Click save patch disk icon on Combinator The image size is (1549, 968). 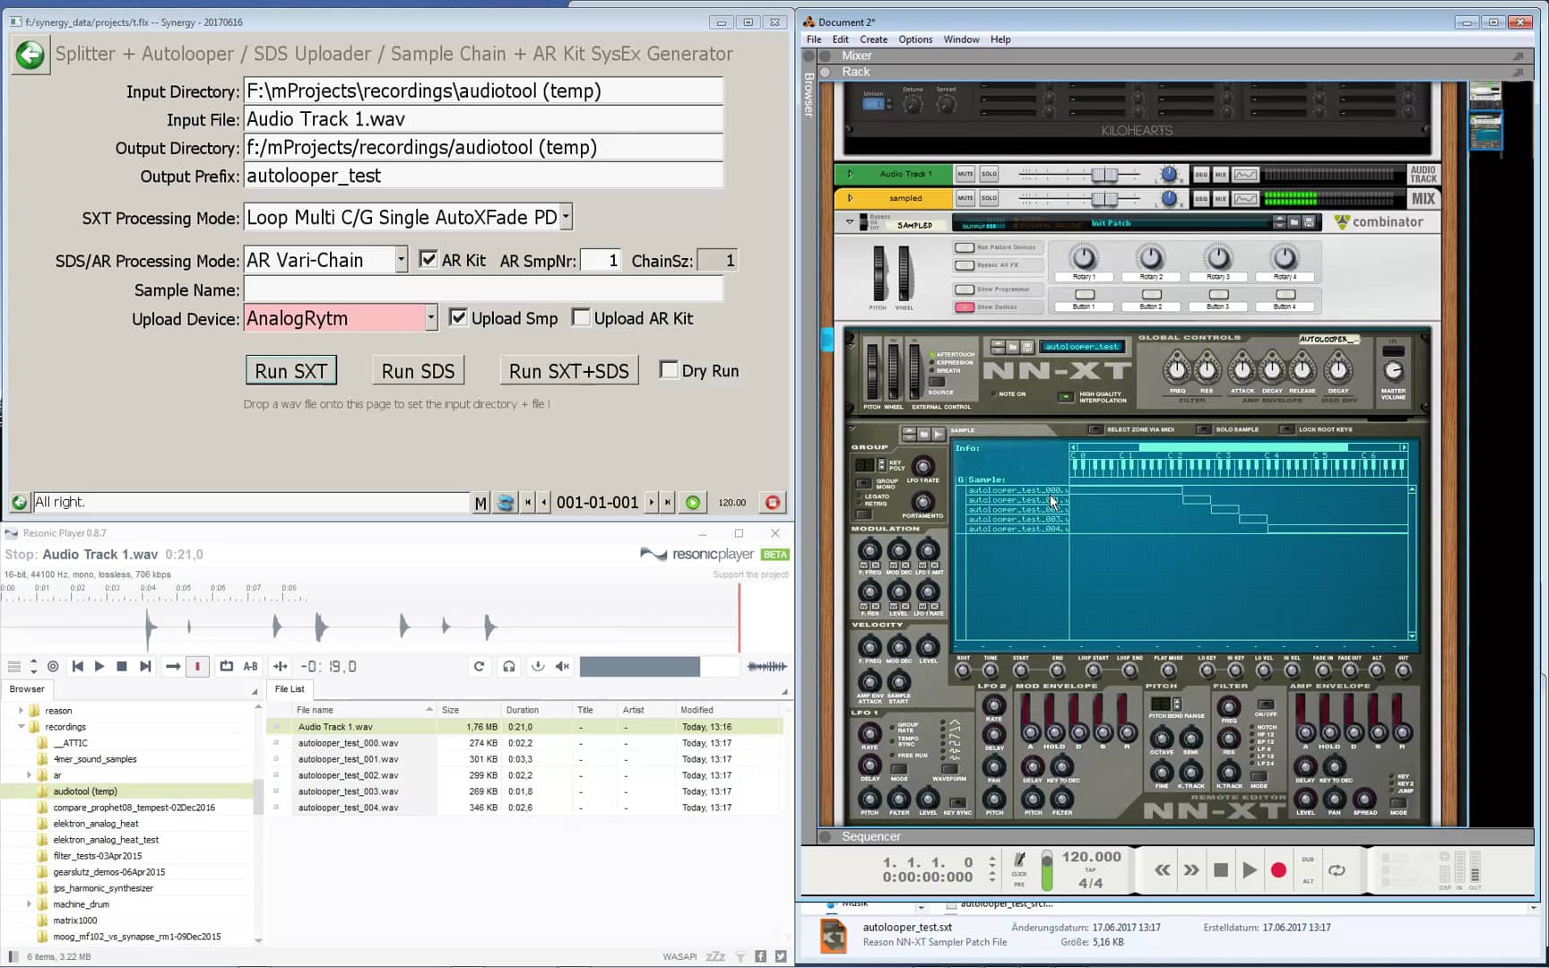(1309, 221)
